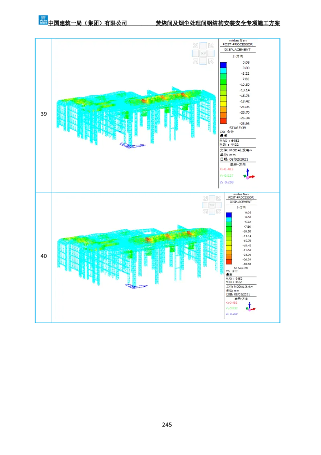Click the lower view cube's bottom-right diagonal arrow
The image size is (321, 455).
[219, 211]
